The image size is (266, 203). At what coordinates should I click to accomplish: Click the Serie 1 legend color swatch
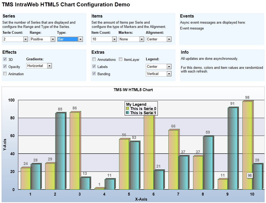point(128,113)
